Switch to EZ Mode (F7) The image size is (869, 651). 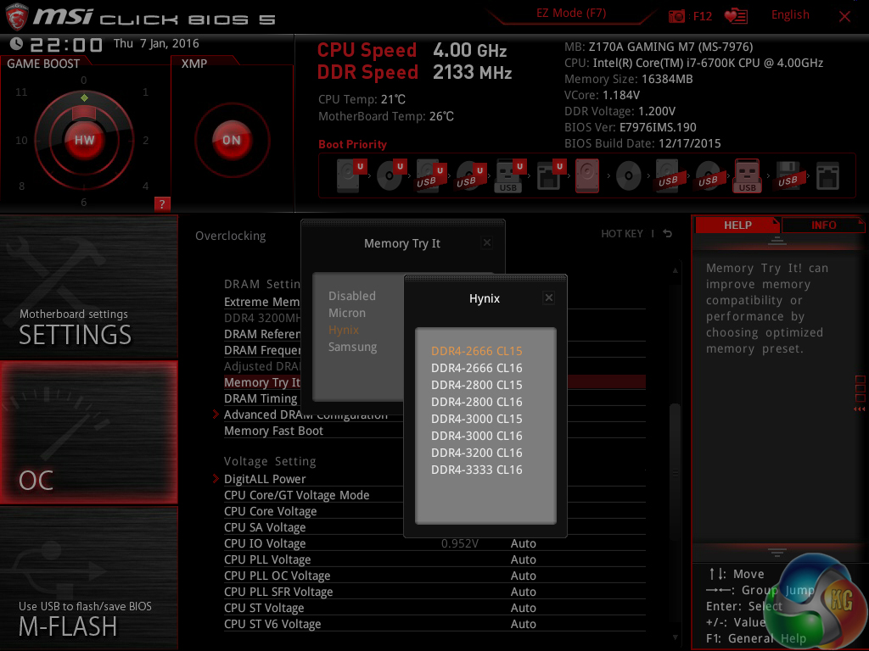click(571, 14)
